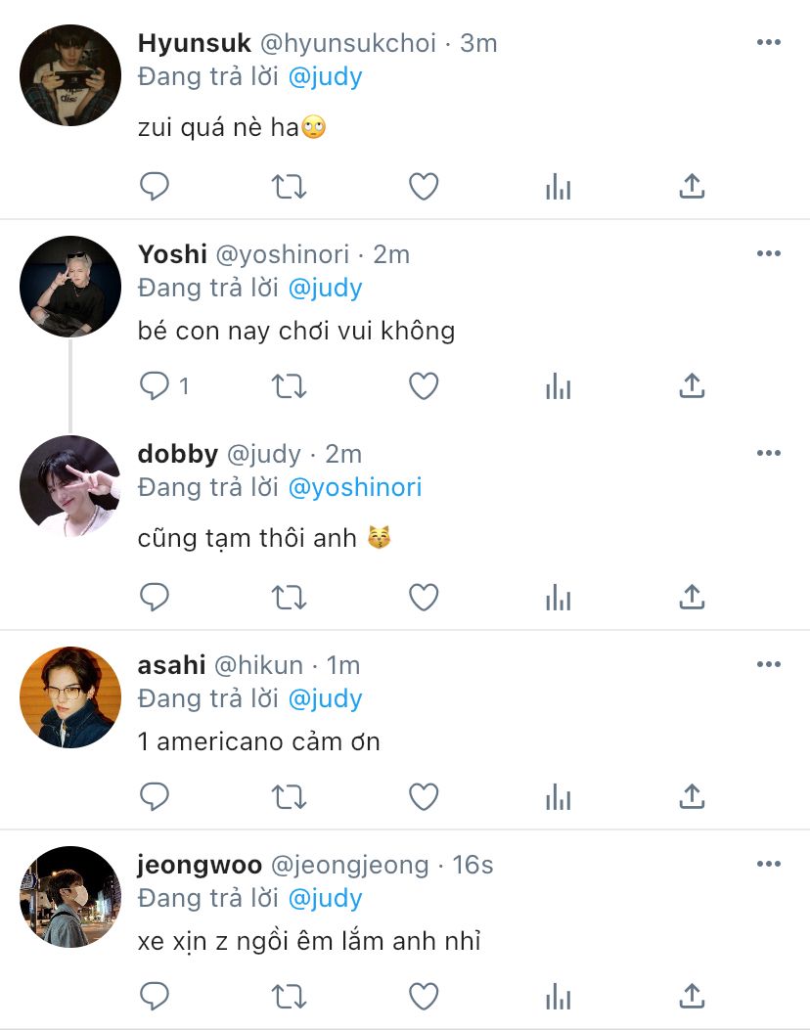Image resolution: width=810 pixels, height=1030 pixels.
Task: Reply to Hyunsuk's tweet
Action: pyautogui.click(x=155, y=187)
